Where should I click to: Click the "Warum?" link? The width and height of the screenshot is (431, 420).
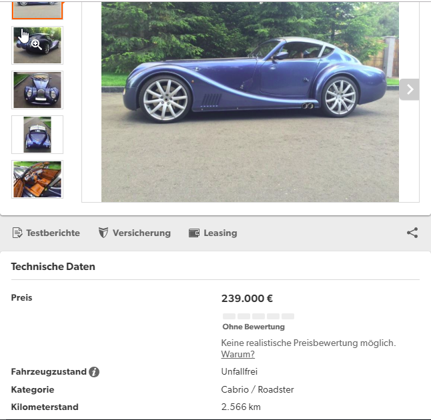pos(238,355)
